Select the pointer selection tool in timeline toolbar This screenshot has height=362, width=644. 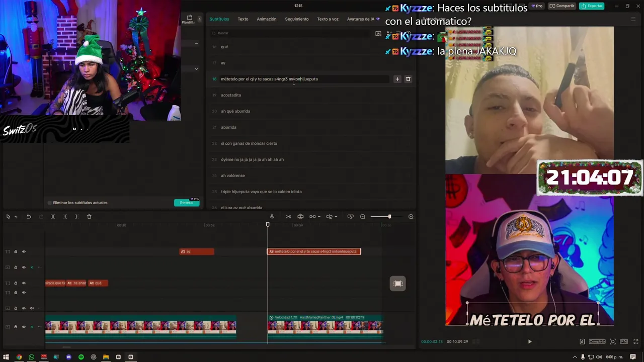click(x=8, y=217)
